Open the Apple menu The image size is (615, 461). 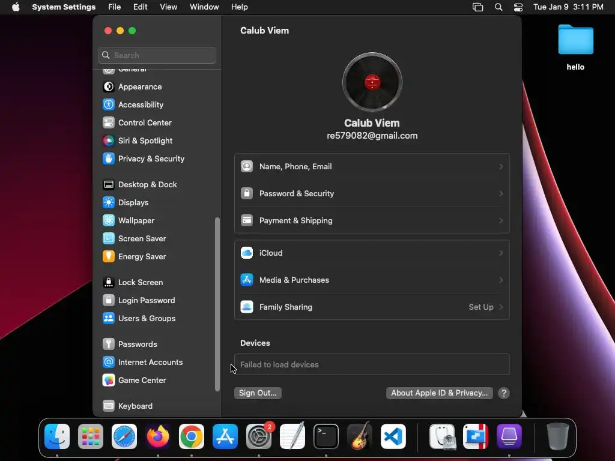tap(16, 7)
